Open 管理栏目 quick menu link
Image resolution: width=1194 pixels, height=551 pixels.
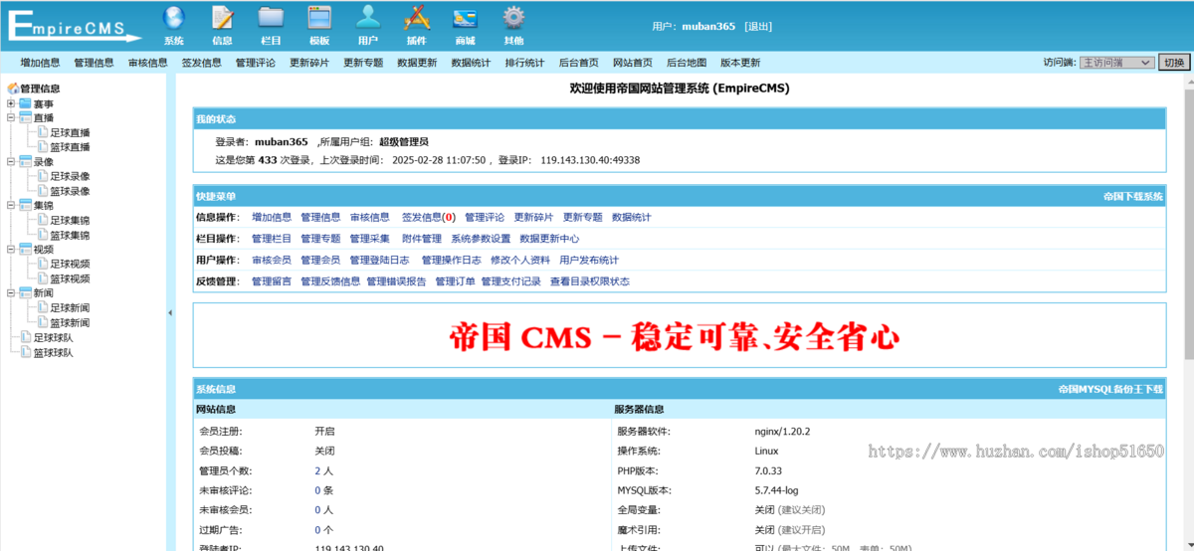pyautogui.click(x=272, y=239)
